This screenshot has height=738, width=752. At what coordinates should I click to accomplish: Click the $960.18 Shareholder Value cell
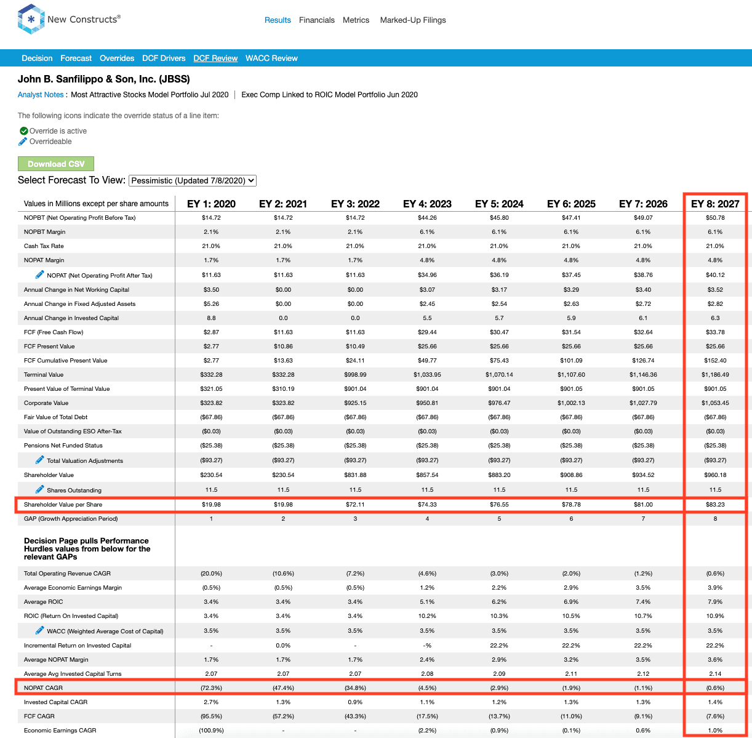point(715,475)
